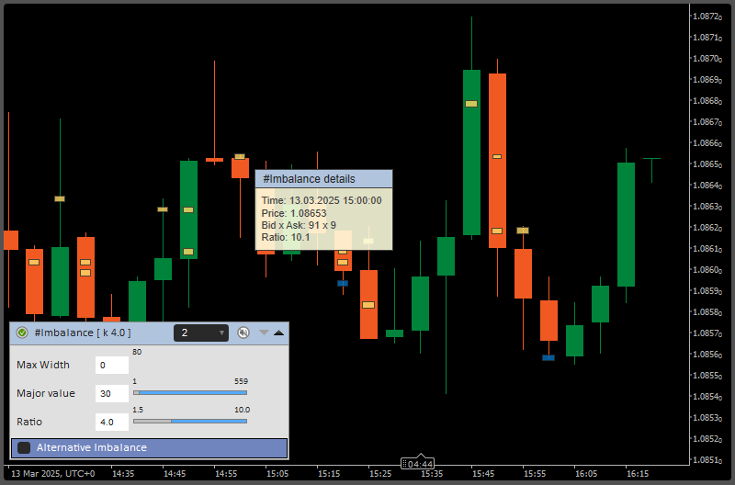This screenshot has width=735, height=485.
Task: Focus the Ratio field showing 4.0
Action: (112, 423)
